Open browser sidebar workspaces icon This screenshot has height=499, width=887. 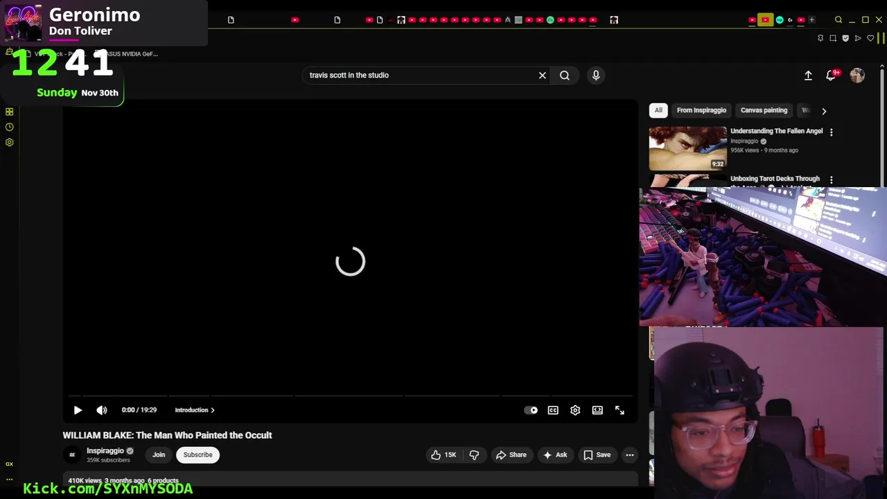10,112
